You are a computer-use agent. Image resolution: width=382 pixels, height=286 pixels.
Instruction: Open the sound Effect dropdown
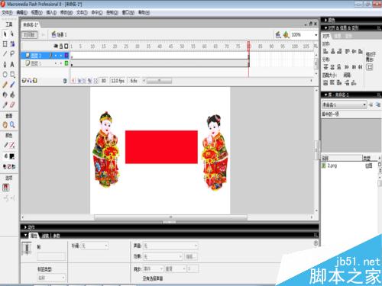coord(163,256)
